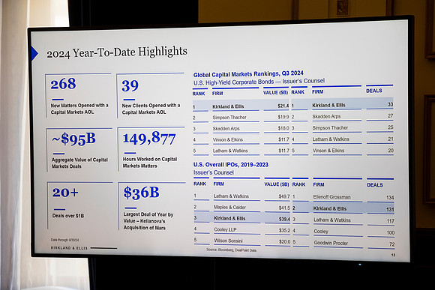
Task: Click 'DEALS' header in IPO table
Action: (375, 185)
